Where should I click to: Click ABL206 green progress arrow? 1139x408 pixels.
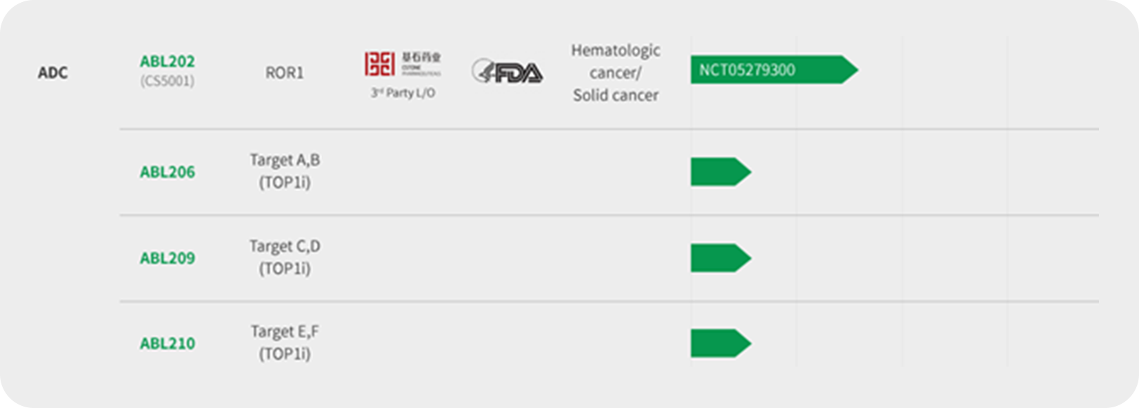click(x=720, y=172)
